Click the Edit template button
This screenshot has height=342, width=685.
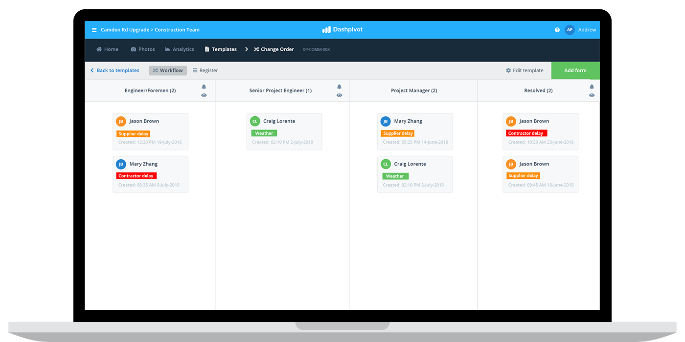(x=525, y=70)
